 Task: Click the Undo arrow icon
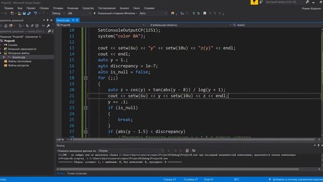tap(35, 13)
